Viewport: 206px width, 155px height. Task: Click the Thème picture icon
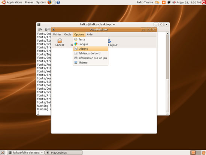76,63
